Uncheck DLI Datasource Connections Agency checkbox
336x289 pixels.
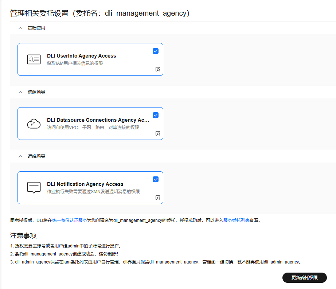[x=156, y=115]
